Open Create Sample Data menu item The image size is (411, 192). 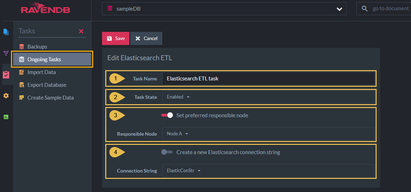52,98
